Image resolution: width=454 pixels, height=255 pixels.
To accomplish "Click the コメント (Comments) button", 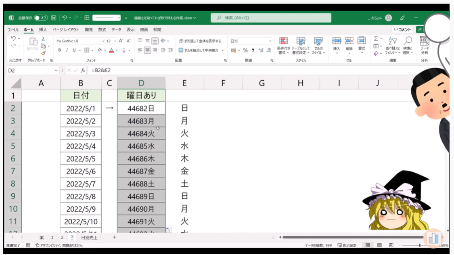I will (x=402, y=30).
